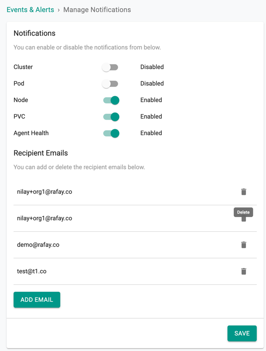Click the ADD EMAIL button
This screenshot has height=351, width=266.
37,300
